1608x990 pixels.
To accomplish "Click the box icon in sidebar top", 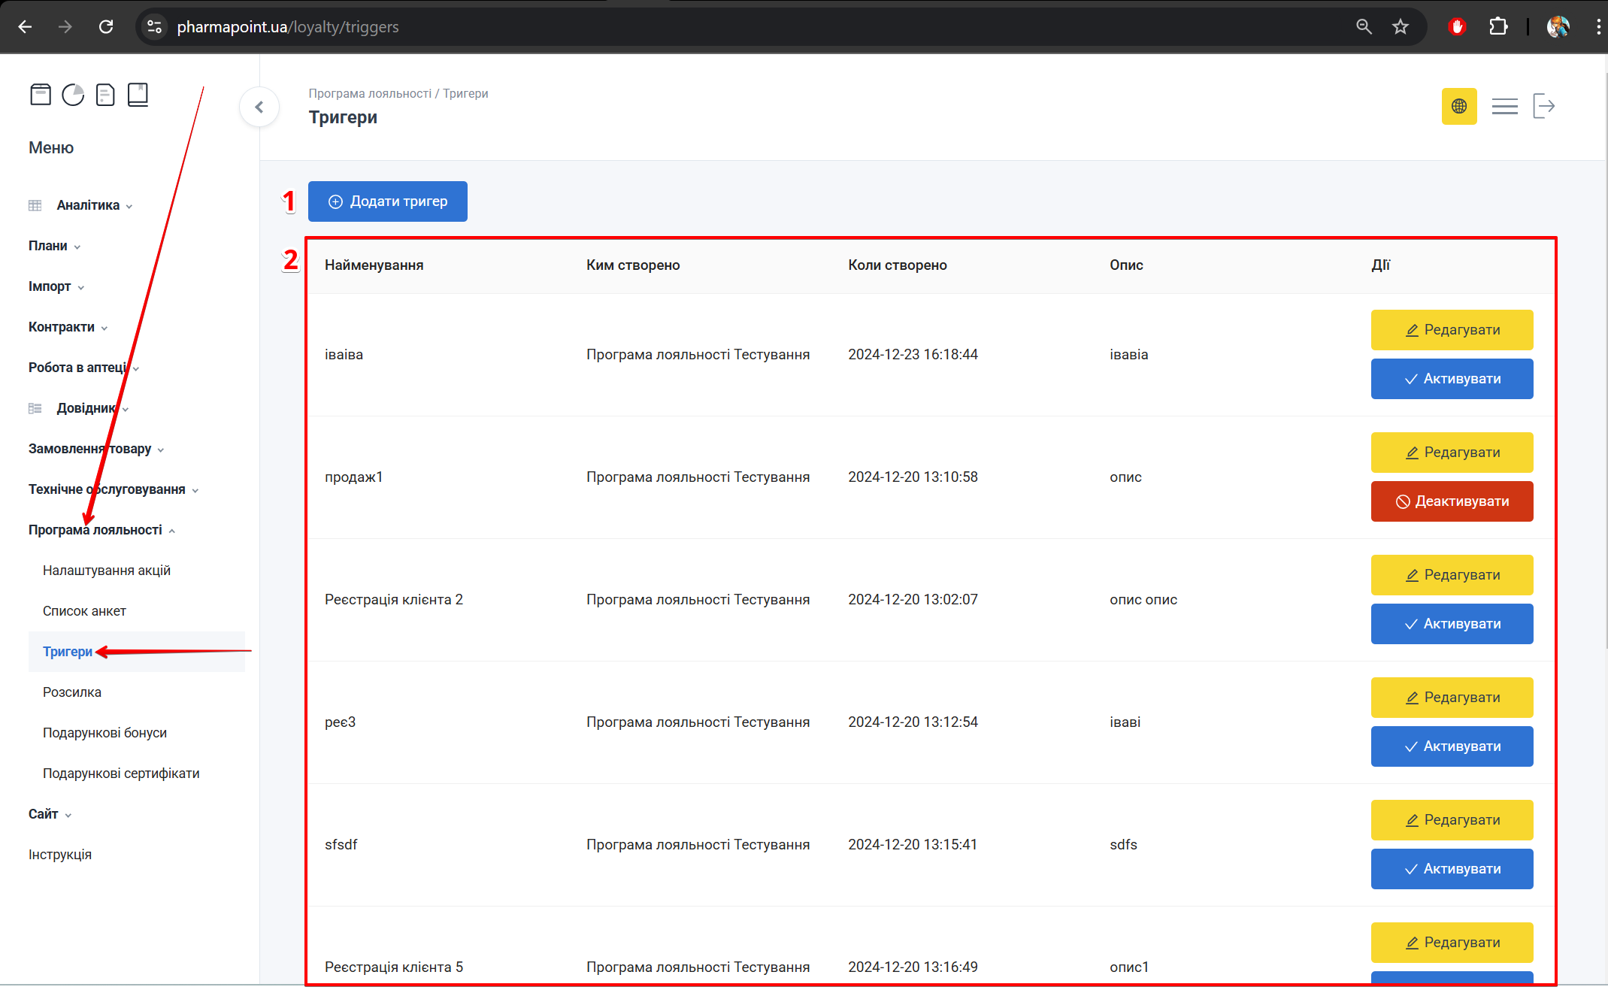I will click(41, 95).
